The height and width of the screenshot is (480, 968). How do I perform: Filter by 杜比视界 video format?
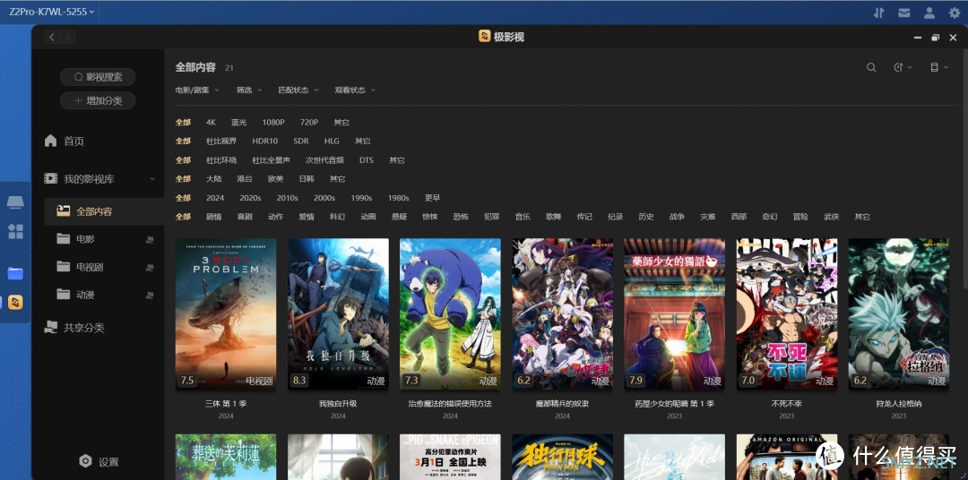click(221, 141)
